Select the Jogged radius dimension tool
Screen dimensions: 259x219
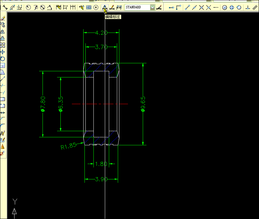(x=35, y=7)
